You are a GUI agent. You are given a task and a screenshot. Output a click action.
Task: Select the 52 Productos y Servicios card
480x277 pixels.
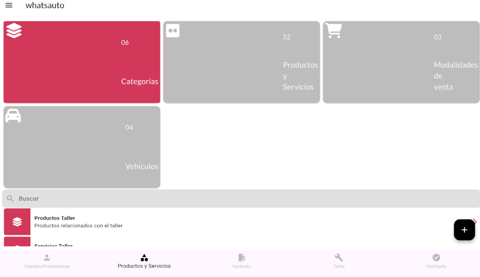click(241, 62)
